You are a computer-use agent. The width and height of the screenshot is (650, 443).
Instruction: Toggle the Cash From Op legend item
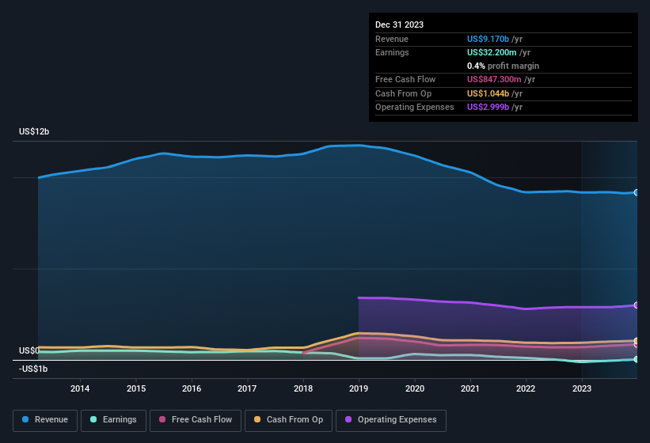[x=287, y=420]
